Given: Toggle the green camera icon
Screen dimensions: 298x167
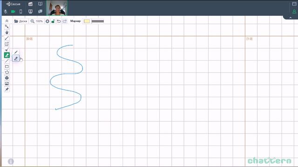Looking at the screenshot, I should tap(13, 12).
